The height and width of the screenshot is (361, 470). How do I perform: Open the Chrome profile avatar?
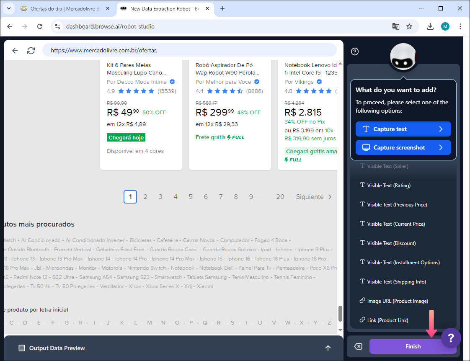point(445,26)
